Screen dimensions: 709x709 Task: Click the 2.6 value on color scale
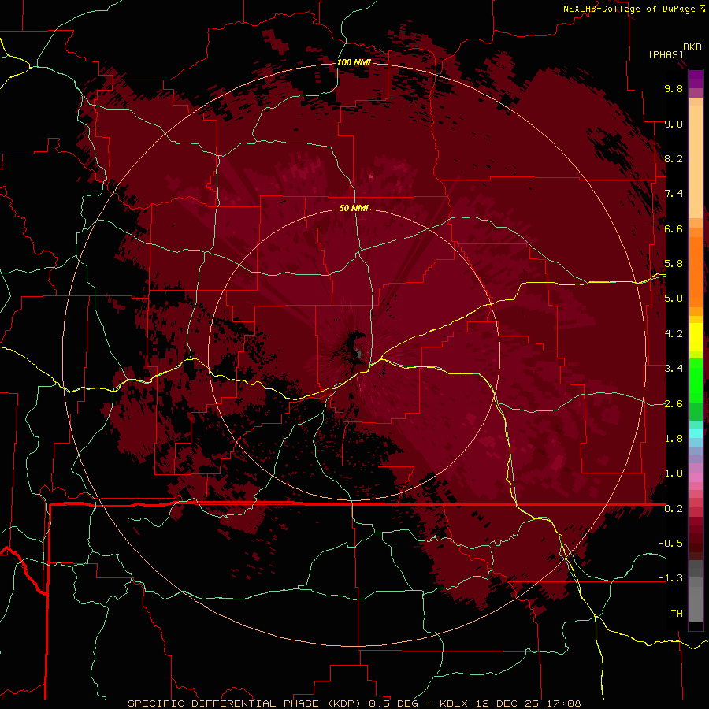pos(674,404)
